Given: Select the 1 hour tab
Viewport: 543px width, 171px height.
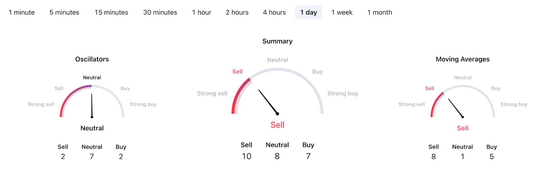Looking at the screenshot, I should tap(202, 13).
